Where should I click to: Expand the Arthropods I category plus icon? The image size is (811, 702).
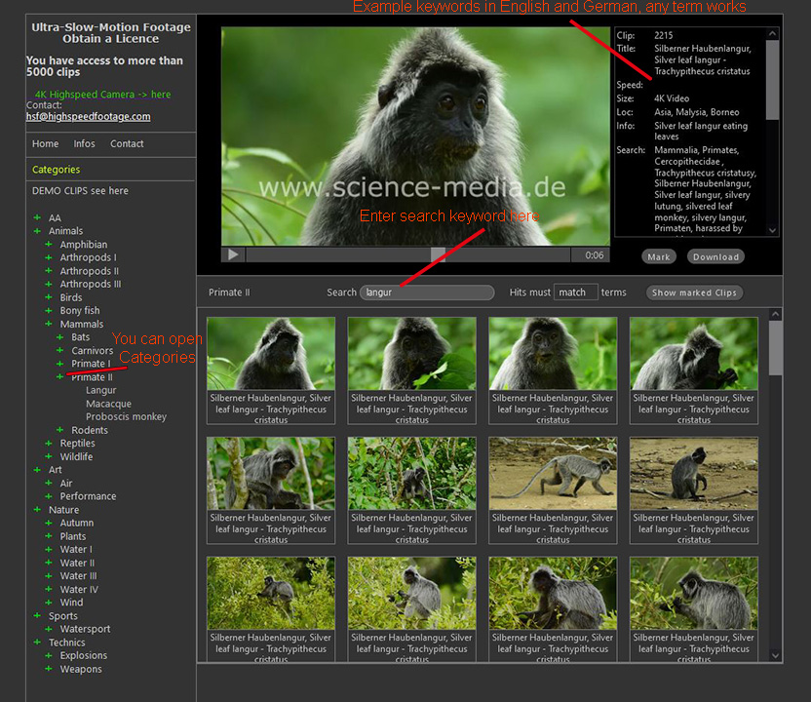(x=49, y=258)
